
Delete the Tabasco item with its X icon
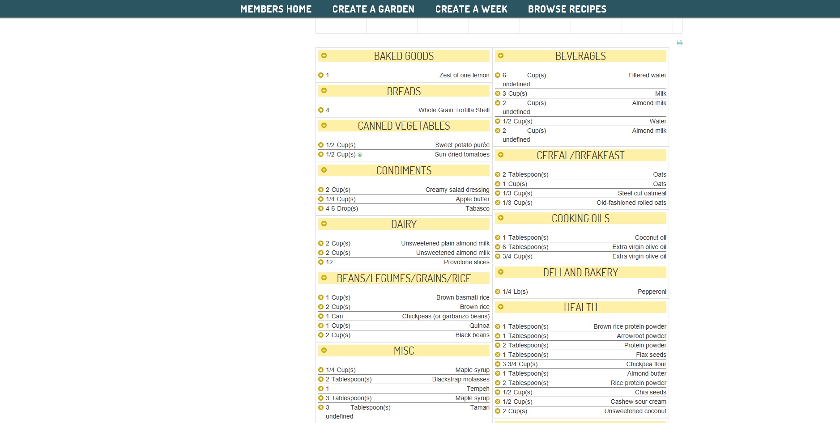(320, 208)
